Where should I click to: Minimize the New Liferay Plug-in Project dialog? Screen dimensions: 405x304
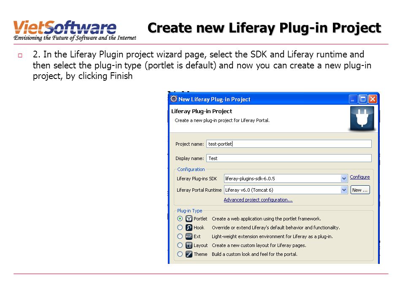click(x=353, y=99)
